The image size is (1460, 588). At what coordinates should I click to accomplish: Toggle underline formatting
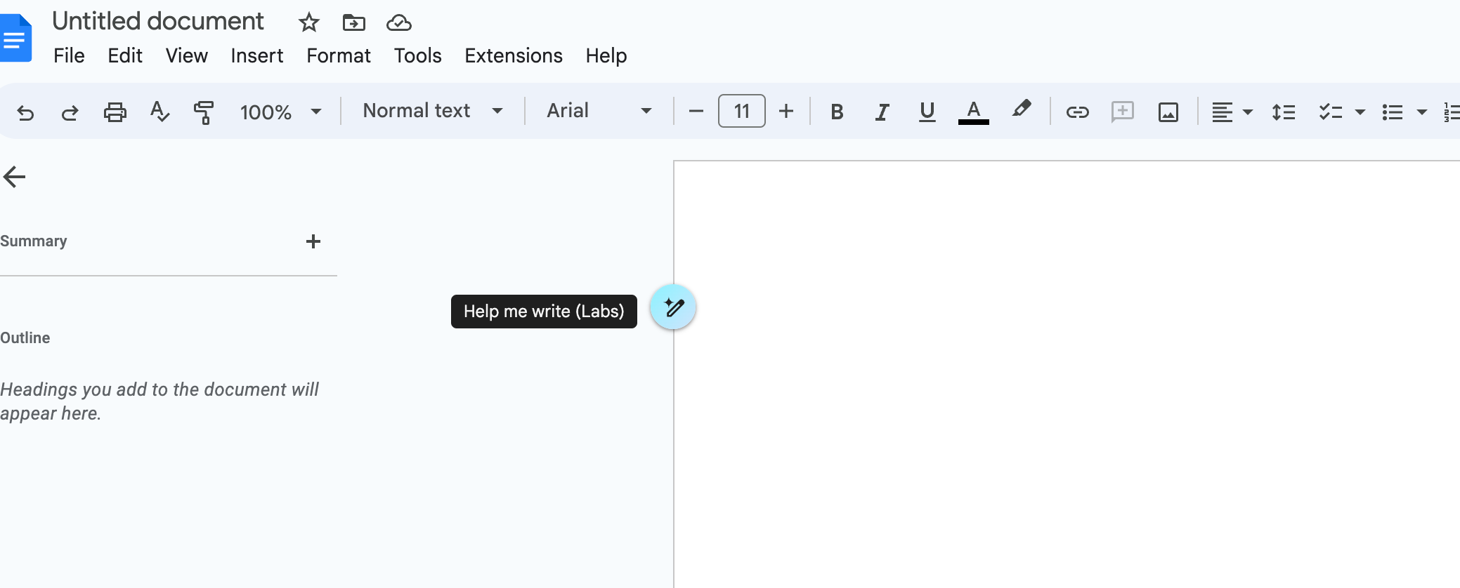927,112
